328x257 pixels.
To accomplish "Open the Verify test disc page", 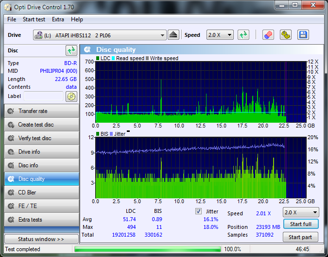I will [42, 138].
